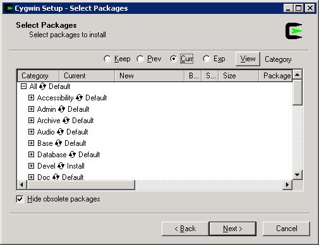Click the cycle icon beside Admin
Screen dimensions: 319x245
tap(61, 109)
